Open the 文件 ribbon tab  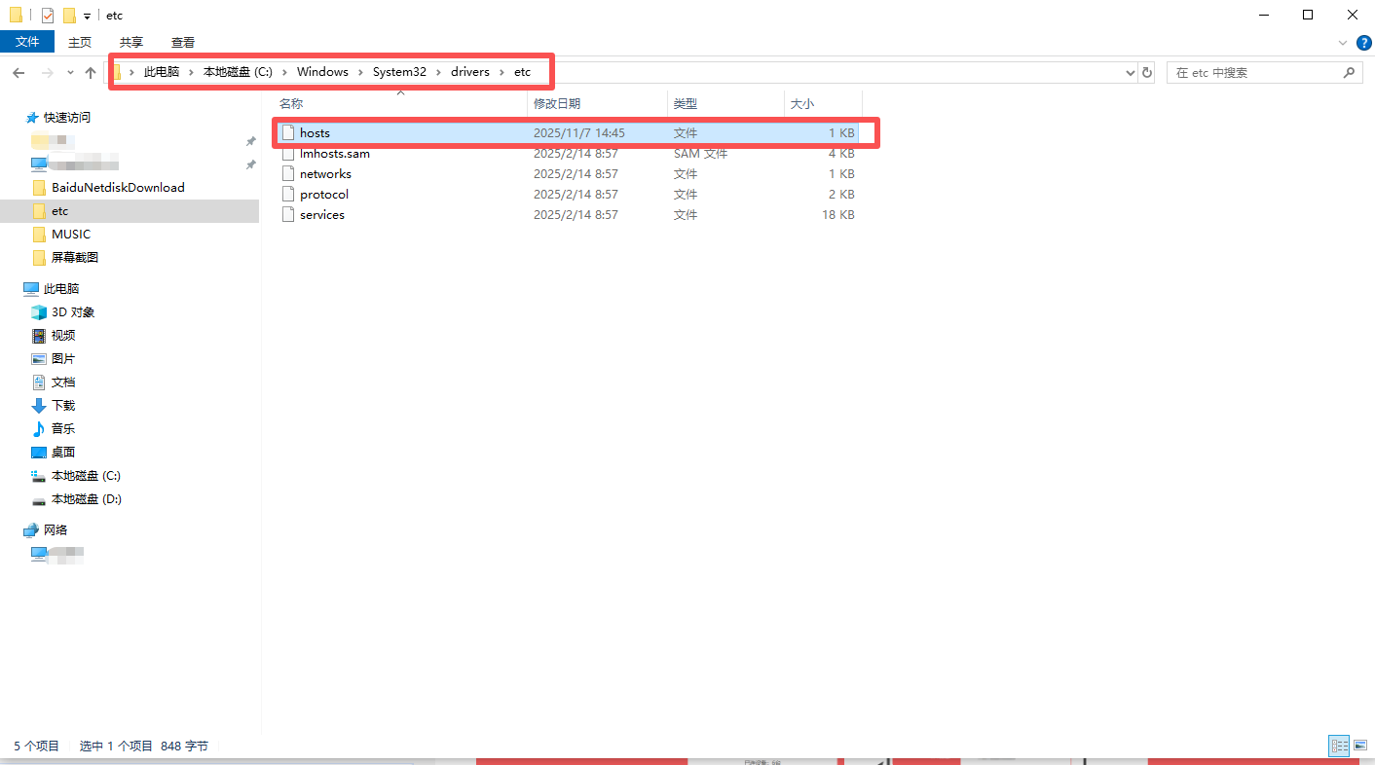(x=27, y=42)
